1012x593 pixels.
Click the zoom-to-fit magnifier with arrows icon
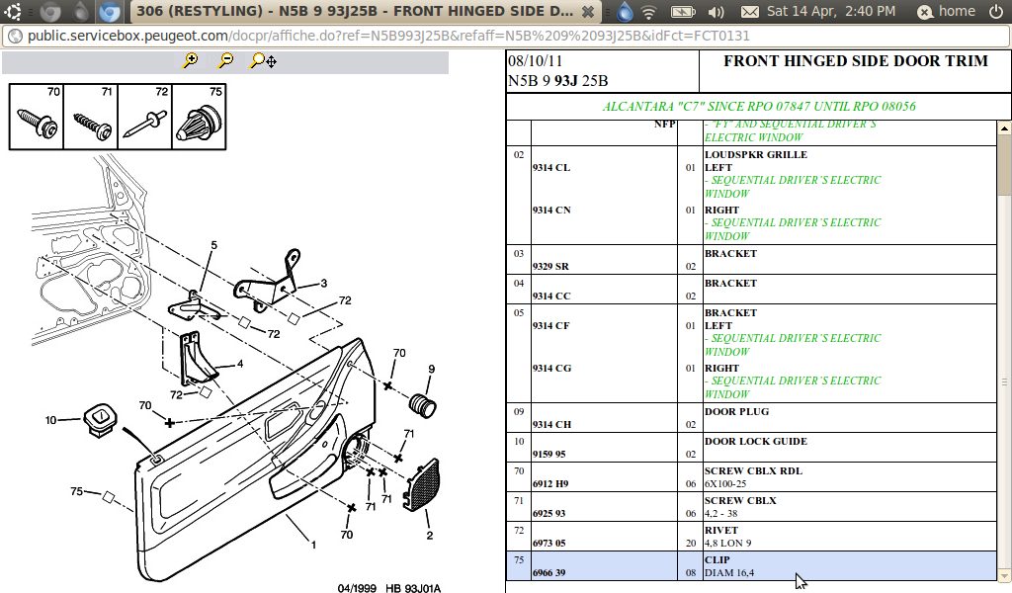pos(263,60)
